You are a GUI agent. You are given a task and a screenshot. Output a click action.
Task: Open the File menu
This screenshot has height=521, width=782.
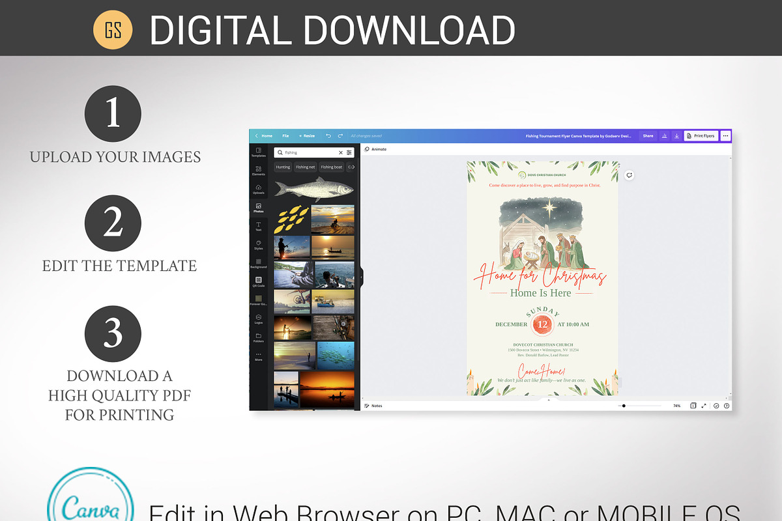[285, 135]
